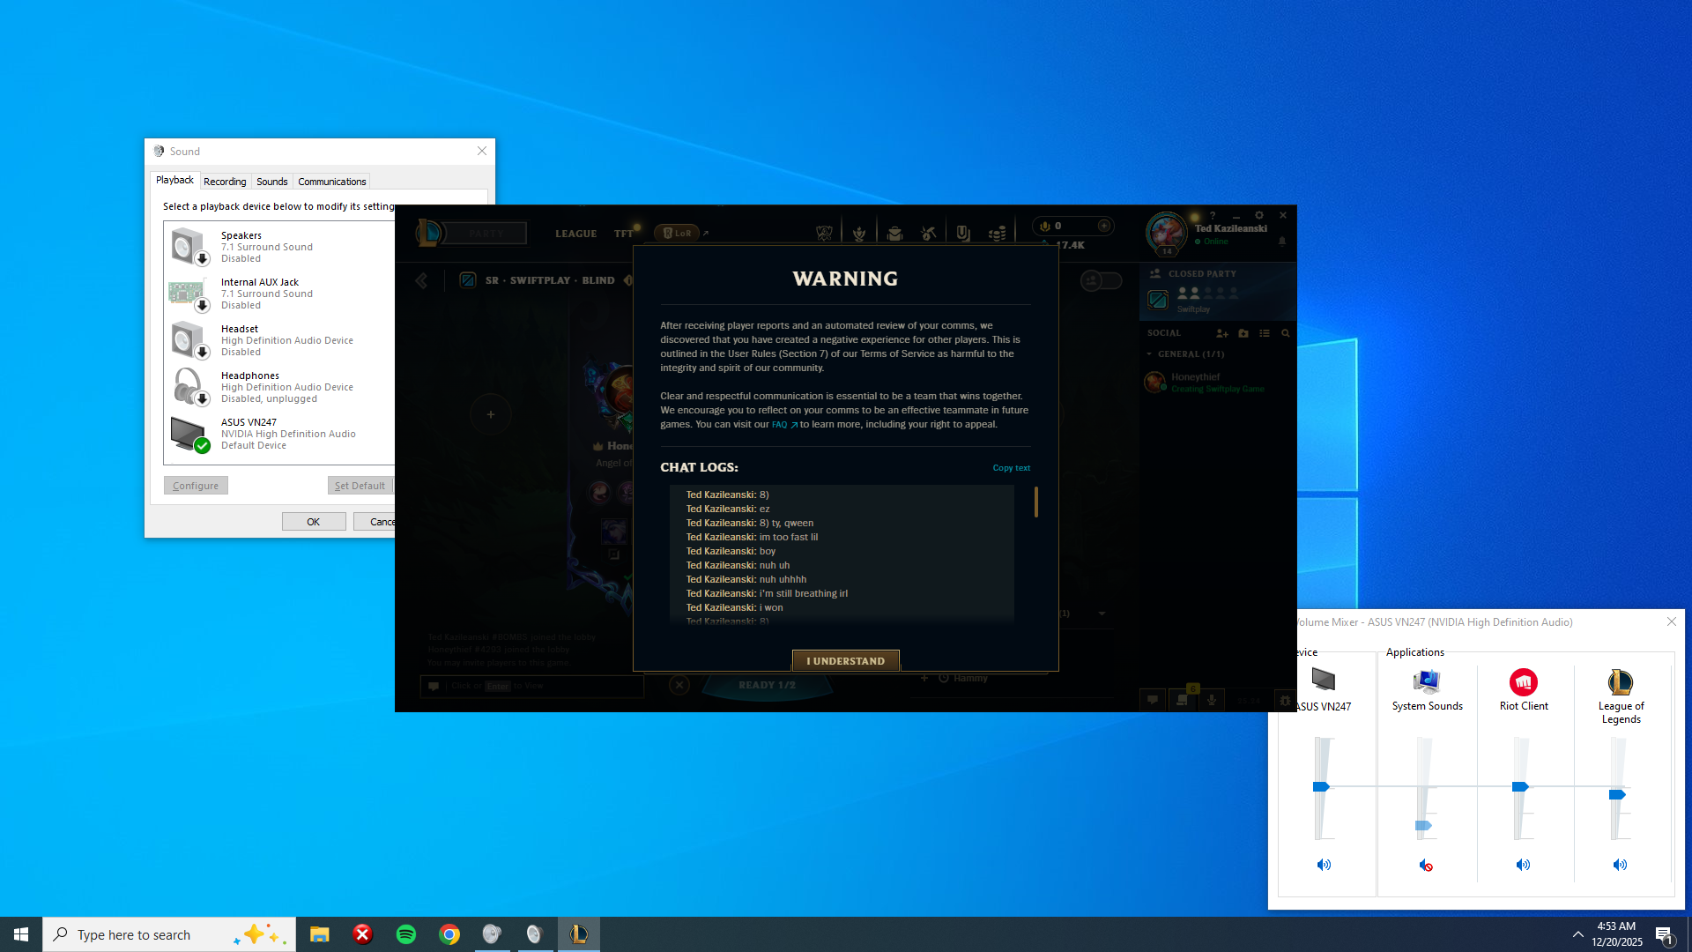Viewport: 1692px width, 952px height.
Task: Click the ASUS VN247 monitor icon in mixer
Action: pos(1323,681)
